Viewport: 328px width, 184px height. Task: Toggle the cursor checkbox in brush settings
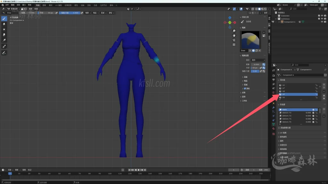[x=245, y=88]
